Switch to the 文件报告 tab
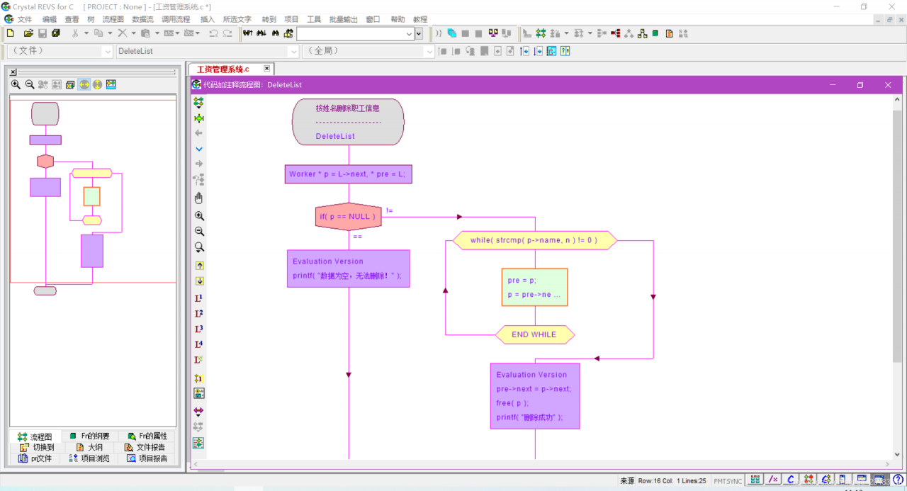907x491 pixels. pyautogui.click(x=145, y=447)
